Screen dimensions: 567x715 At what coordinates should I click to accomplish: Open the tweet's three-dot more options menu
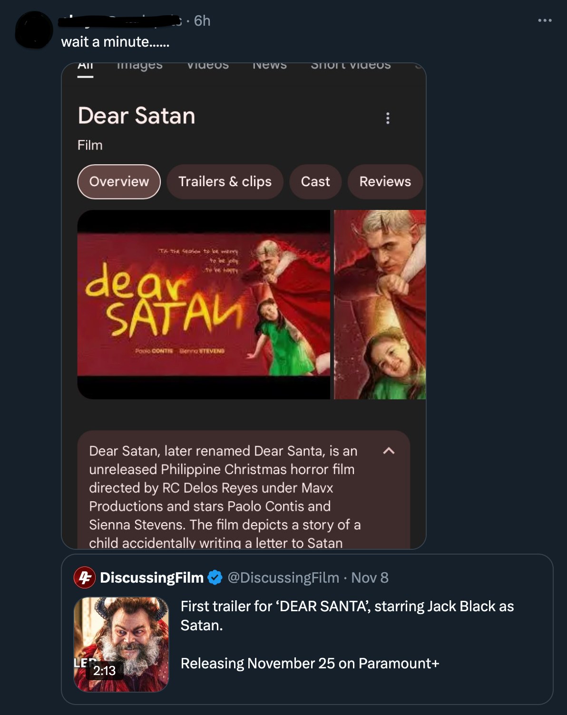tap(545, 20)
